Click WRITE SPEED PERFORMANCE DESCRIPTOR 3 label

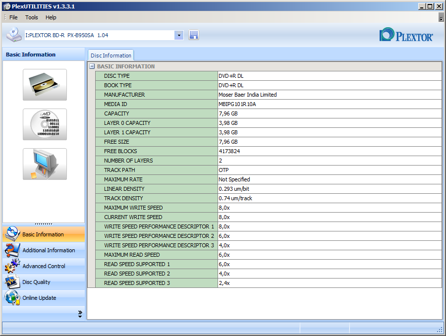coord(159,245)
